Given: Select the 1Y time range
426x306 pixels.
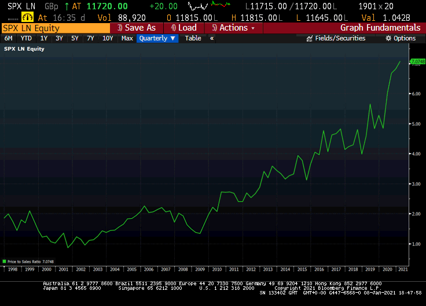Looking at the screenshot, I should click(44, 38).
